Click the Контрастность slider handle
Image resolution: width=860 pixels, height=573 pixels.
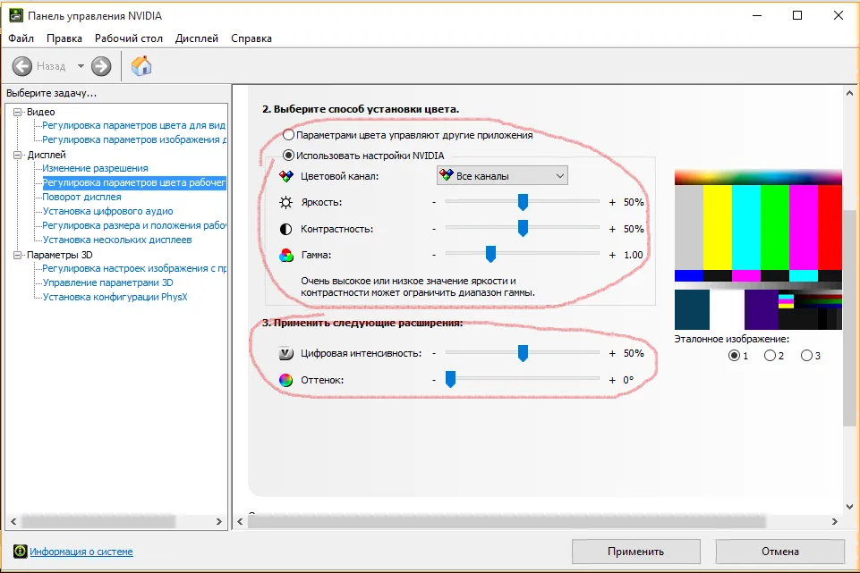click(x=523, y=228)
